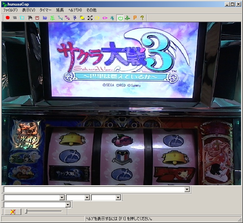Click the dark red floppy disk icon

tap(37, 18)
